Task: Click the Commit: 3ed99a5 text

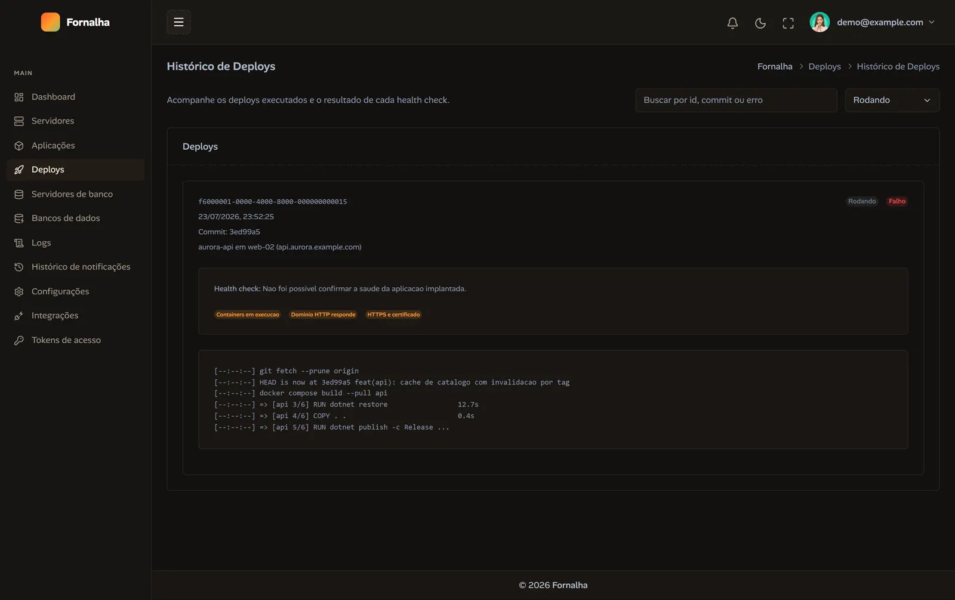Action: coord(229,232)
